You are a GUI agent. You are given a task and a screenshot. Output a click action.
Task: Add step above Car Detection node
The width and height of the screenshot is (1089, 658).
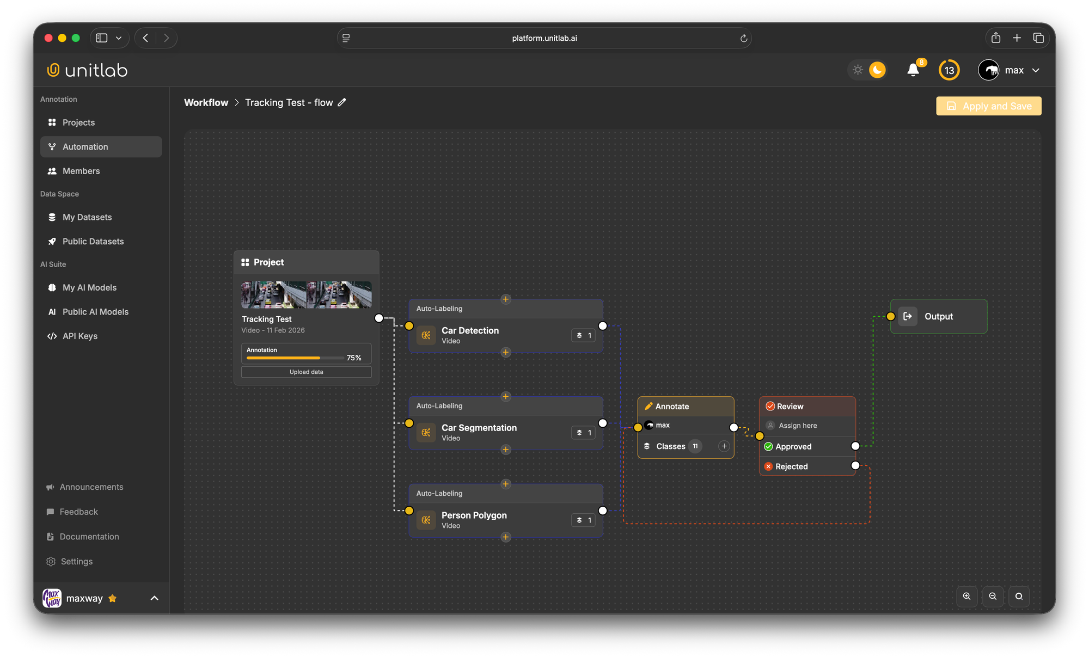pyautogui.click(x=506, y=299)
